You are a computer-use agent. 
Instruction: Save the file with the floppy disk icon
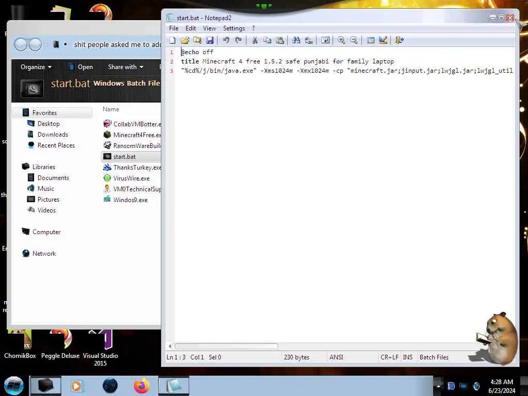pos(210,40)
